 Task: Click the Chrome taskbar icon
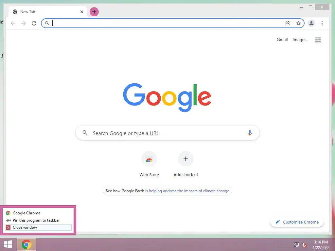26,244
